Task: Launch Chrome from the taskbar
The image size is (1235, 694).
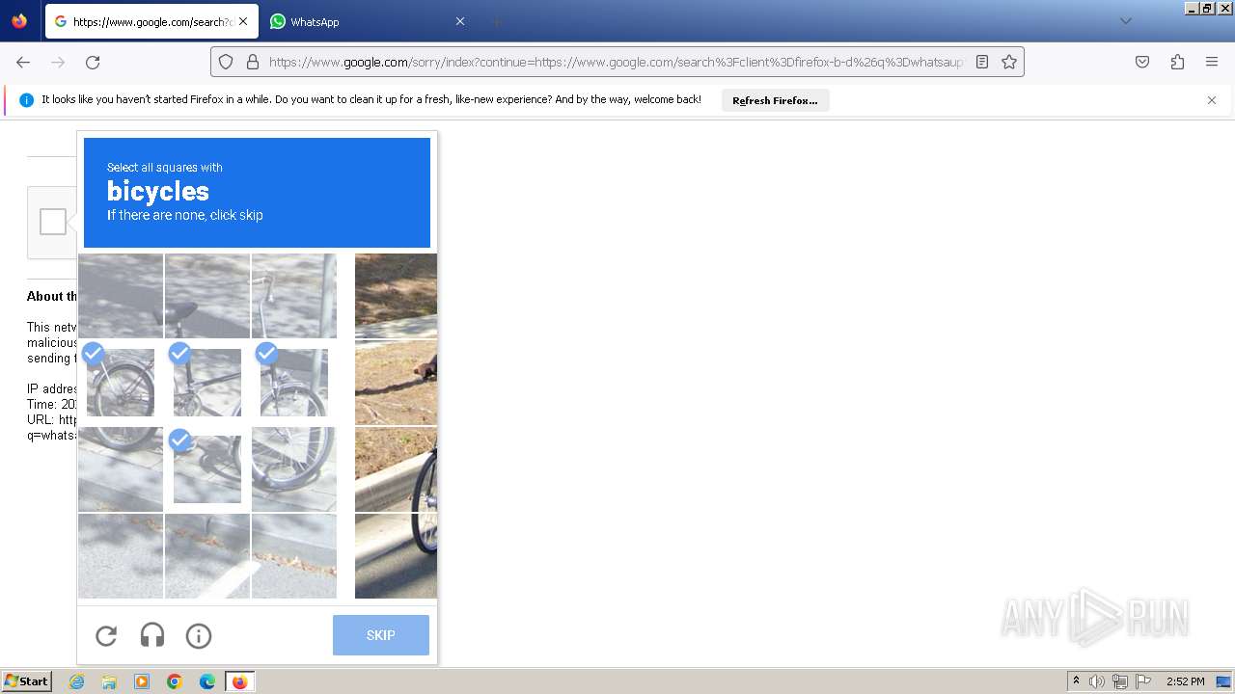Action: tap(175, 681)
